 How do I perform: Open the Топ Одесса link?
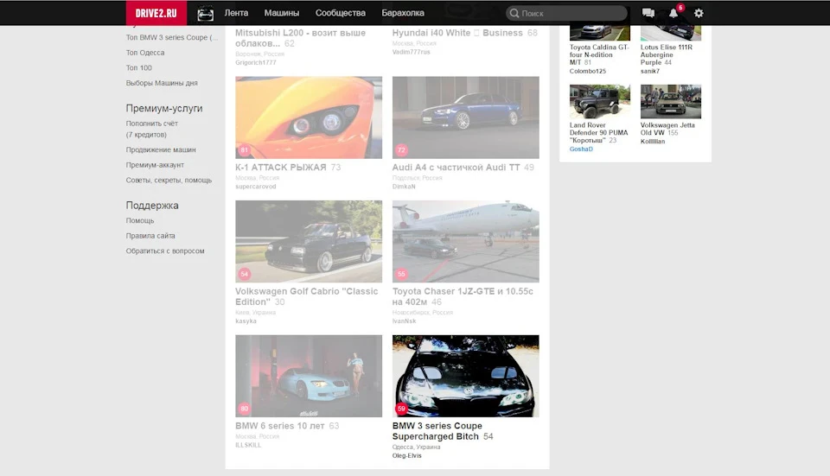pos(145,53)
